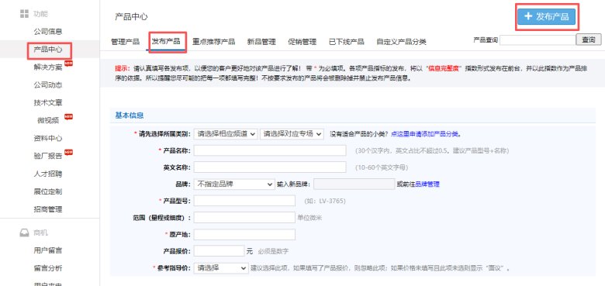The height and width of the screenshot is (286, 605).
Task: Open 公司动态 sidebar entry
Action: [x=48, y=85]
